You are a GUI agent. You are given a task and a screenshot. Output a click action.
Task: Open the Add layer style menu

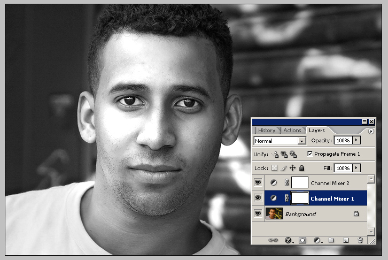point(288,240)
